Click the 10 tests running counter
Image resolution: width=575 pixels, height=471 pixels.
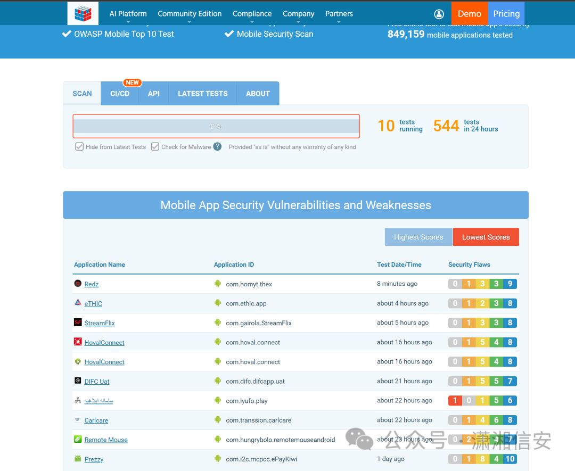400,126
